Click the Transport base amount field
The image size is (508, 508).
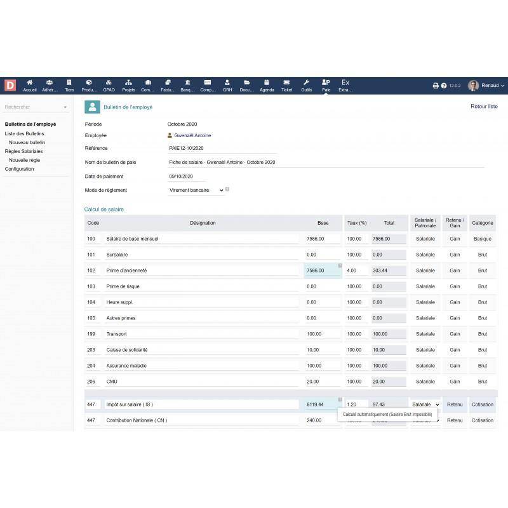click(323, 334)
